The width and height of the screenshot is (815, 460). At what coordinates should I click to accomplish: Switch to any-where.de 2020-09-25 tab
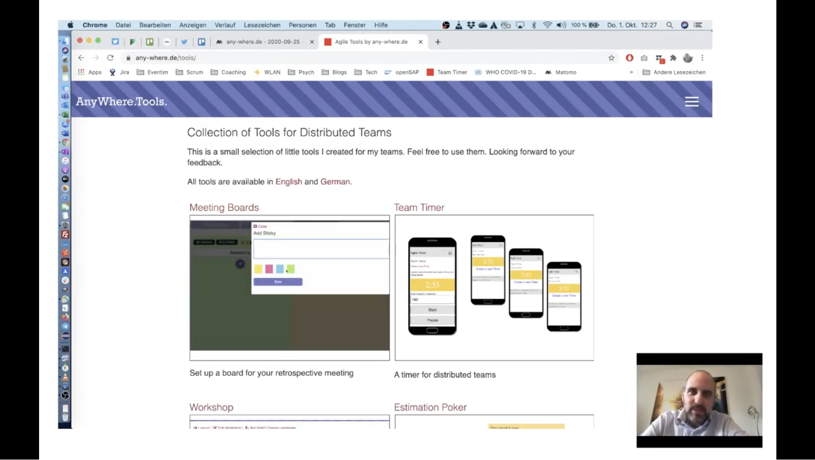263,42
